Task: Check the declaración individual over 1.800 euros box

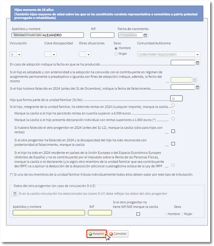Action: [x=173, y=119]
